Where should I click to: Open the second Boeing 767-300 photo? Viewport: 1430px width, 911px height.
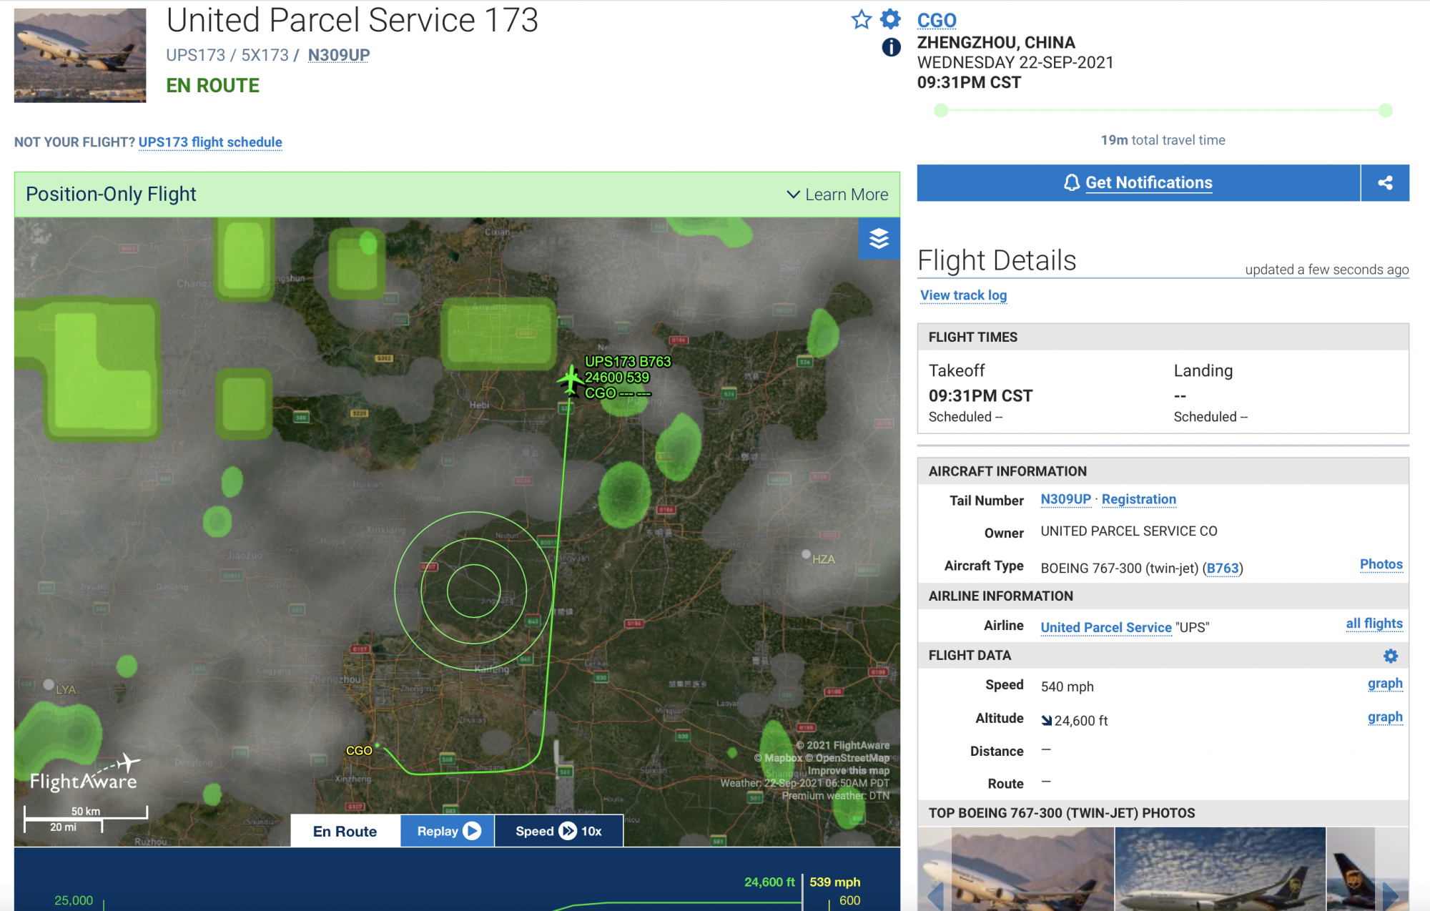click(x=1220, y=869)
